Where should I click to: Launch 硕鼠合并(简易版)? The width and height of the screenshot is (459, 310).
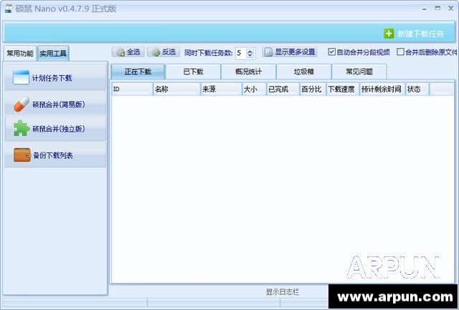pos(55,105)
